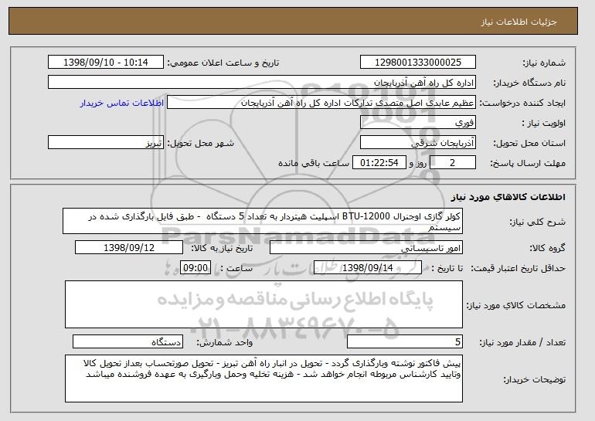Image resolution: width=595 pixels, height=421 pixels.
Task: Click the delivery city field تبریز
Action: pos(106,143)
